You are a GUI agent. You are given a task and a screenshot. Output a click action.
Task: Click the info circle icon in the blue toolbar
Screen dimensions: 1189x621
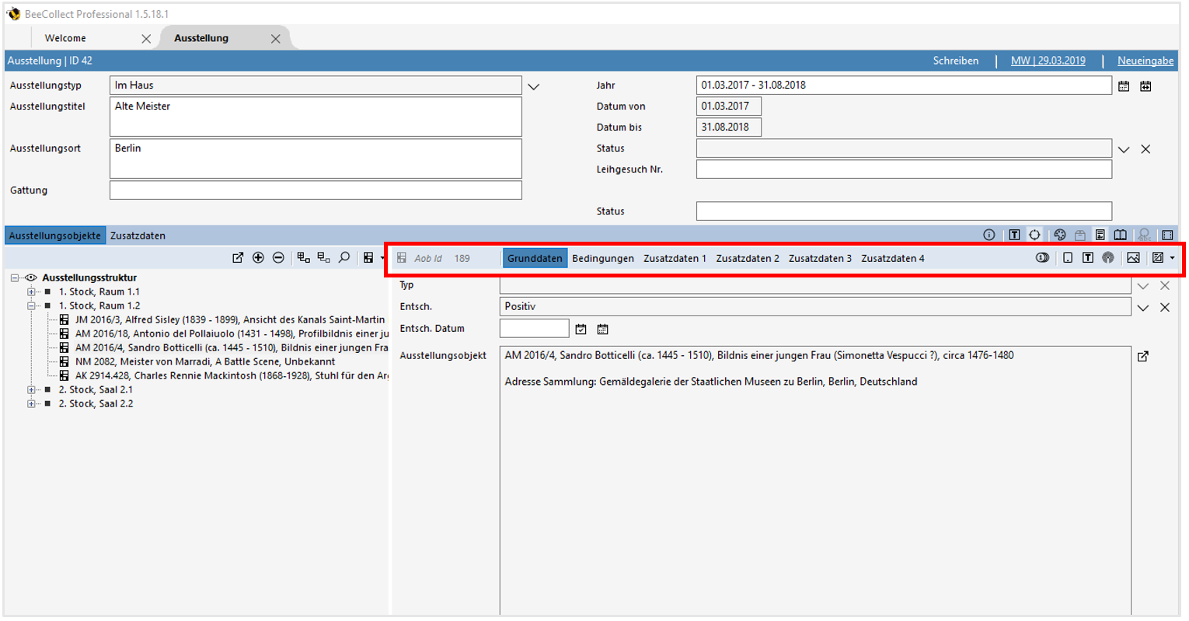[x=989, y=235]
